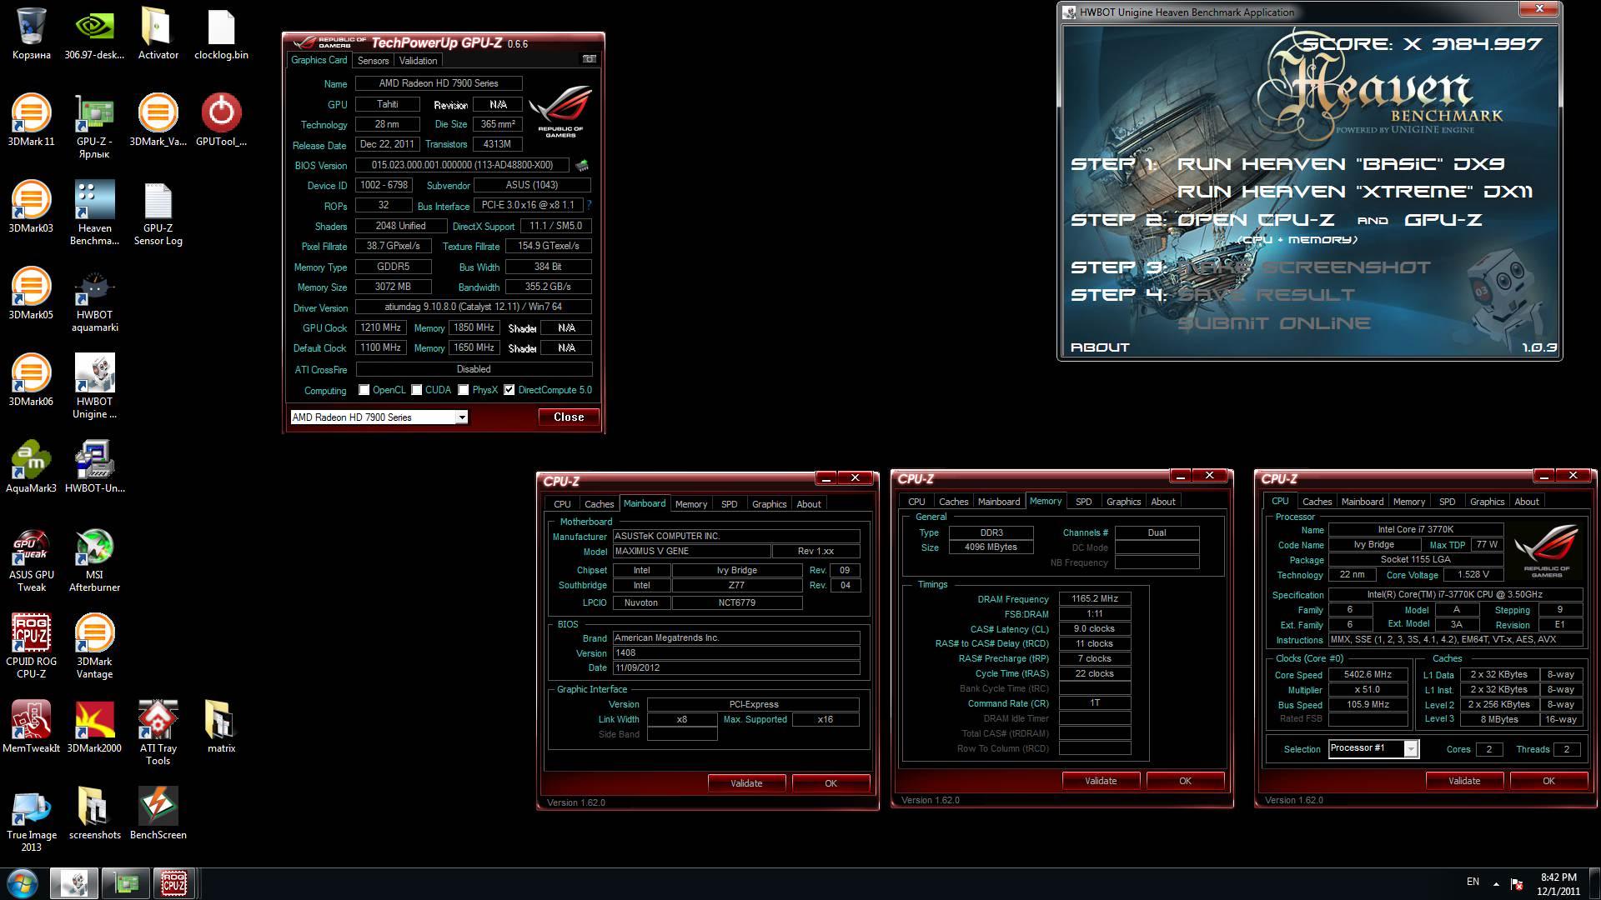Click Open CPU-Z in Heaven step 2
The image size is (1601, 900).
[x=1255, y=220]
